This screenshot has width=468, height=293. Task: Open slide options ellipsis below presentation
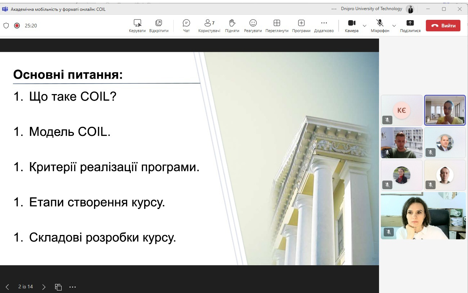72,287
